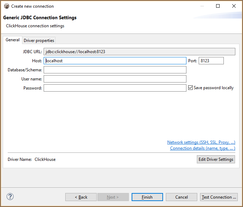Click the Port field showing 8123
This screenshot has height=207, width=243.
211,61
